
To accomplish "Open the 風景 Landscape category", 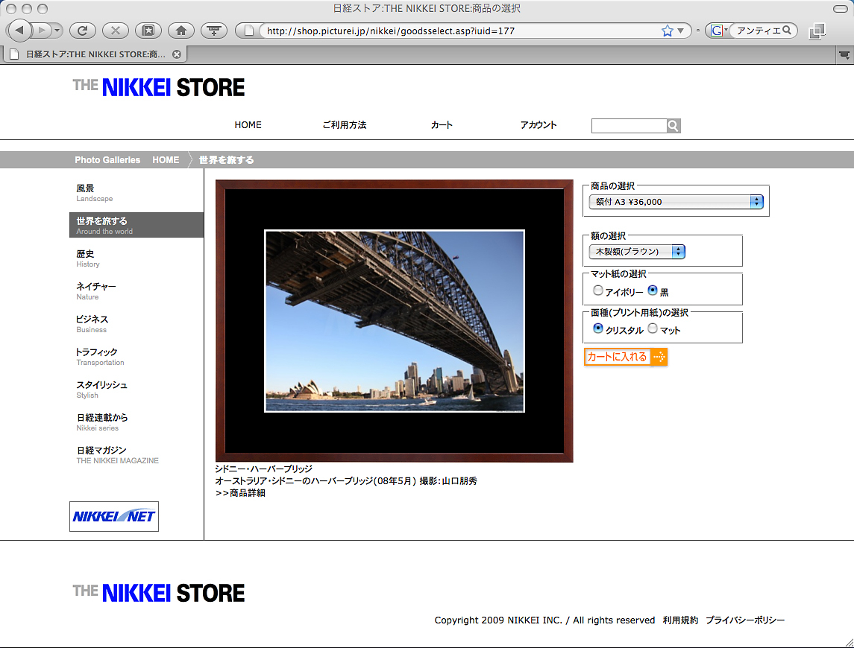I will tap(94, 193).
